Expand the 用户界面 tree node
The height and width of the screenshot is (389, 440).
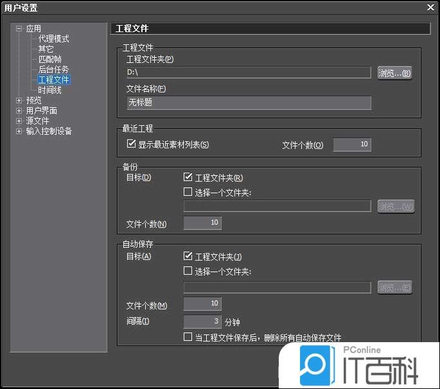point(19,111)
